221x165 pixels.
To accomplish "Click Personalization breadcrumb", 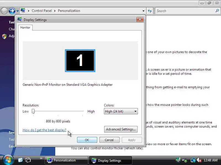I will (x=69, y=11).
